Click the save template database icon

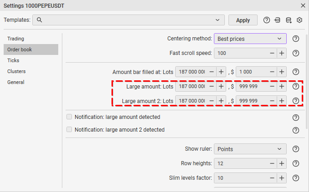(289, 20)
